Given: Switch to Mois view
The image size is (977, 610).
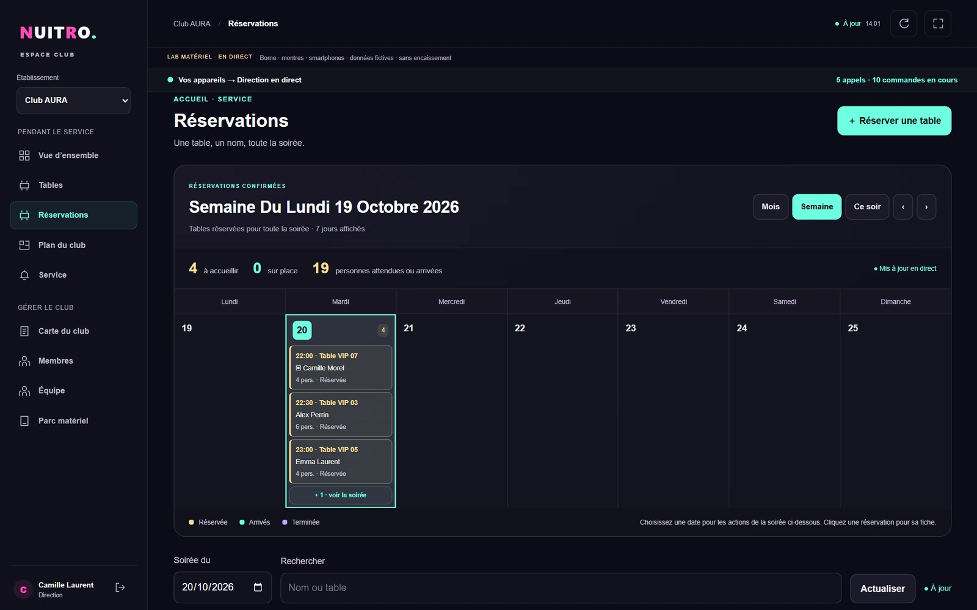Looking at the screenshot, I should coord(771,207).
